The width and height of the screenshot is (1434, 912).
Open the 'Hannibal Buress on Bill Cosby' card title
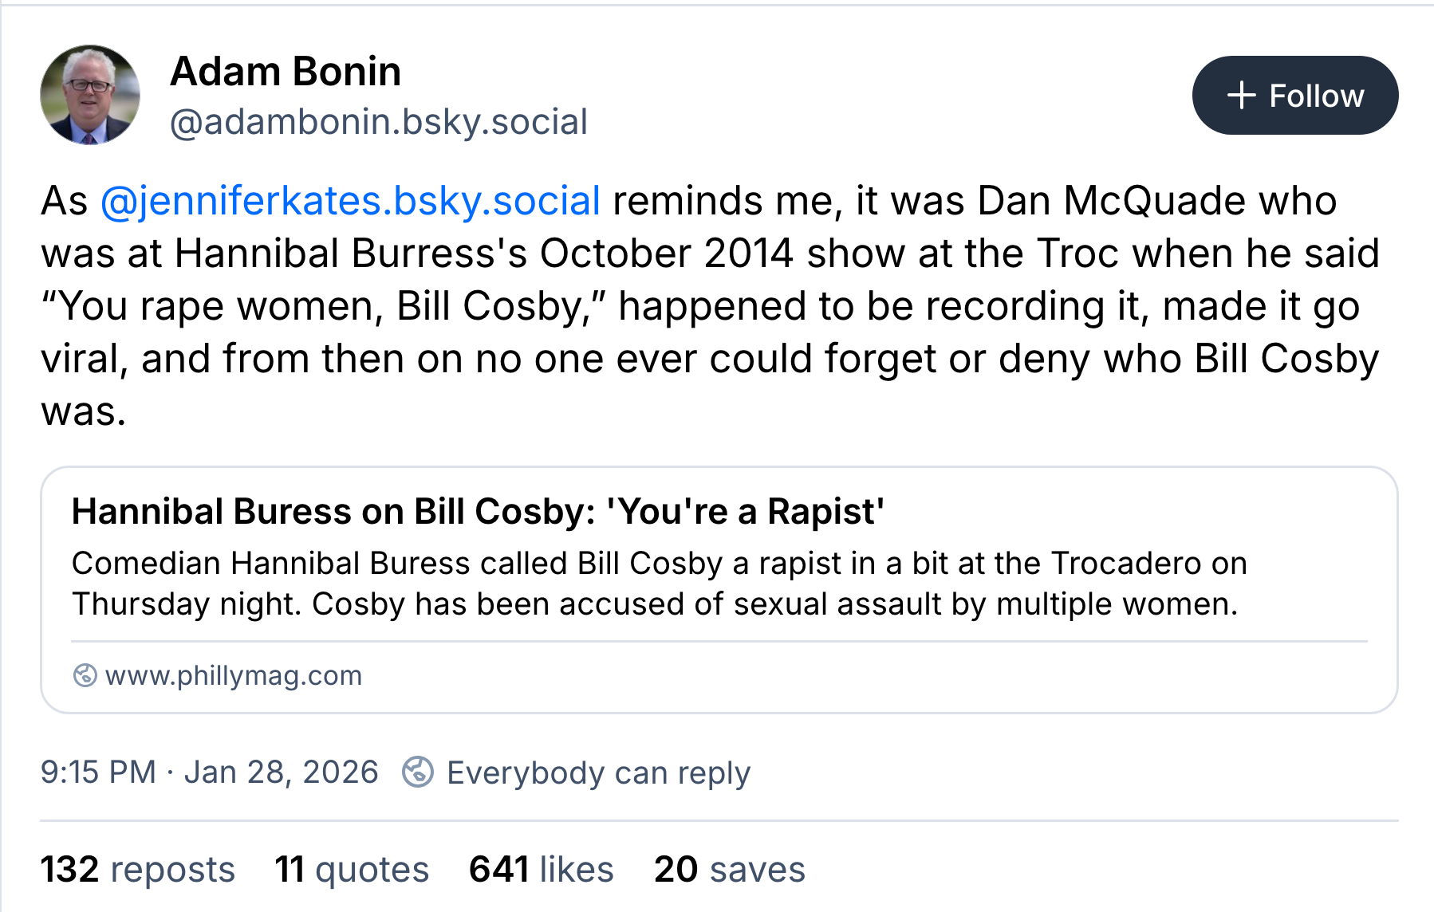(478, 511)
